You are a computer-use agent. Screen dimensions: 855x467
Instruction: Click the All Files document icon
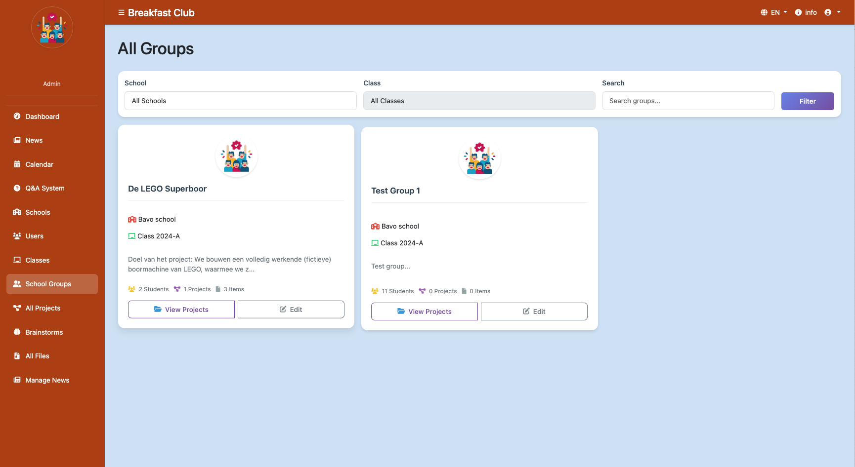pos(17,356)
